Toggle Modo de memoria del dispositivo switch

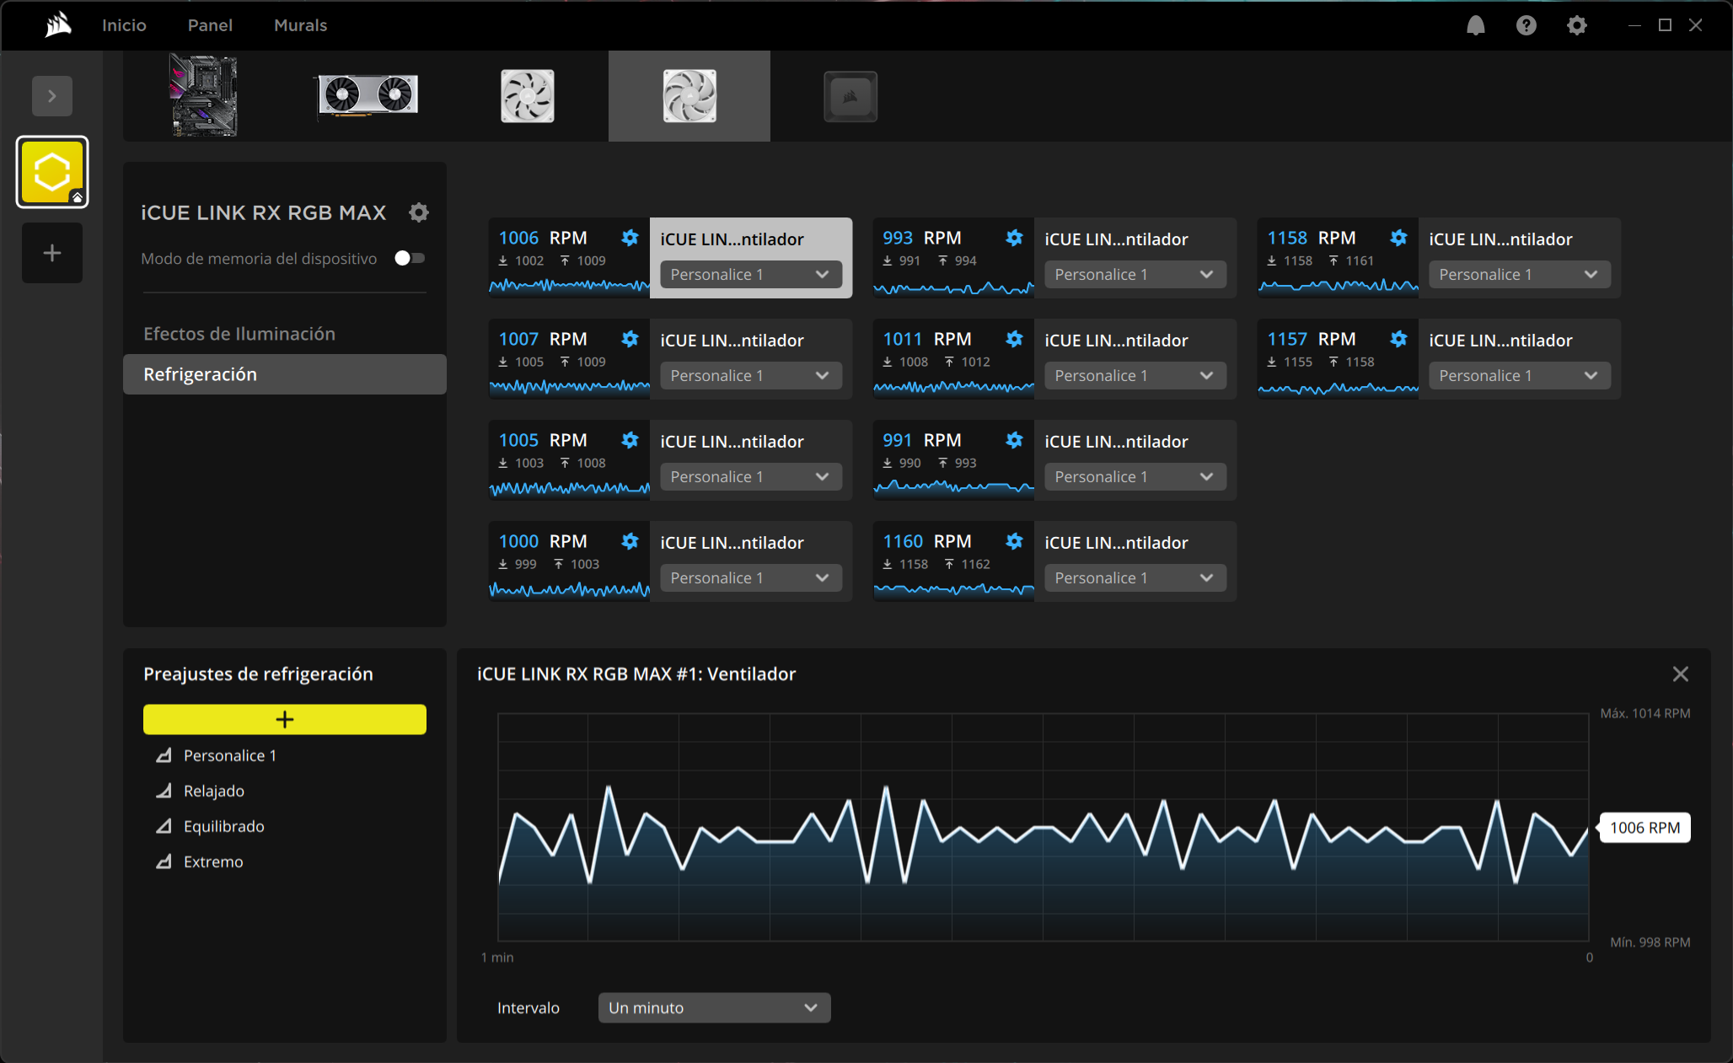(410, 258)
